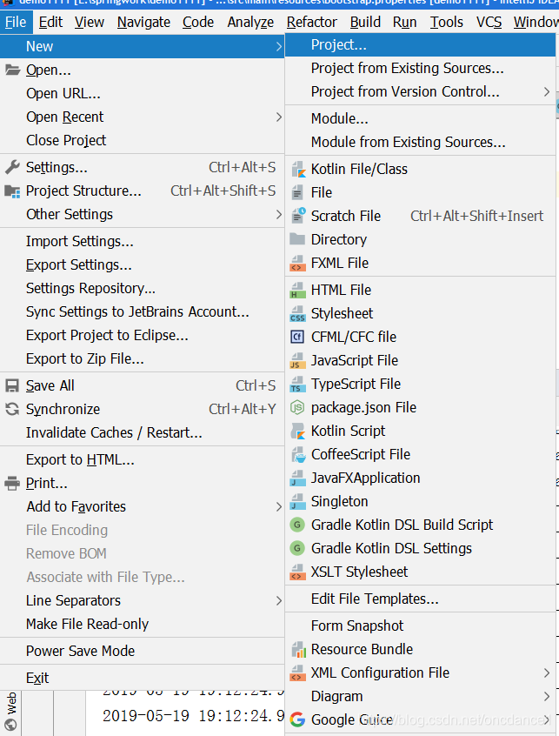Select New Project... entry
Viewport: 559px width, 736px height.
pyautogui.click(x=420, y=45)
